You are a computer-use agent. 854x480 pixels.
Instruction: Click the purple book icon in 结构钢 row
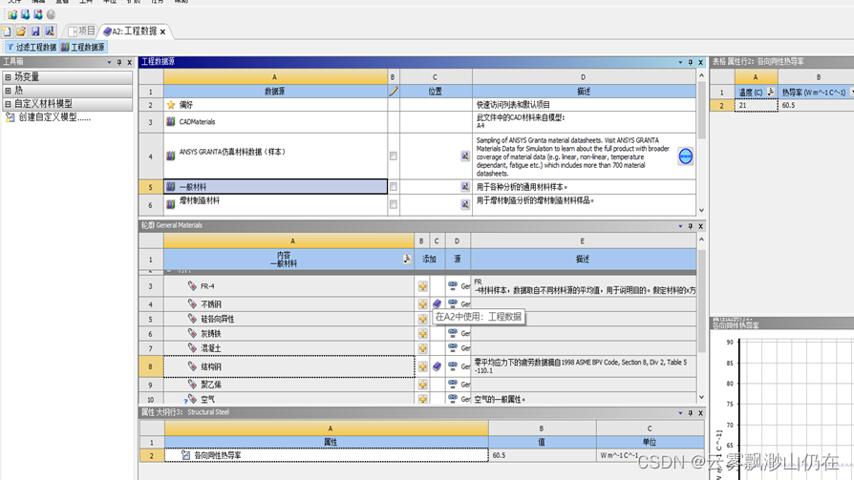(x=437, y=366)
